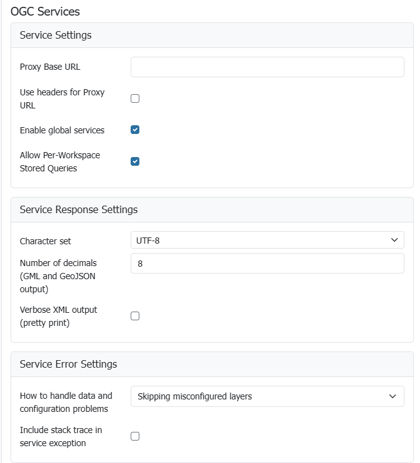Image resolution: width=420 pixels, height=463 pixels.
Task: Select the Service Response Settings panel header
Action: pos(78,209)
